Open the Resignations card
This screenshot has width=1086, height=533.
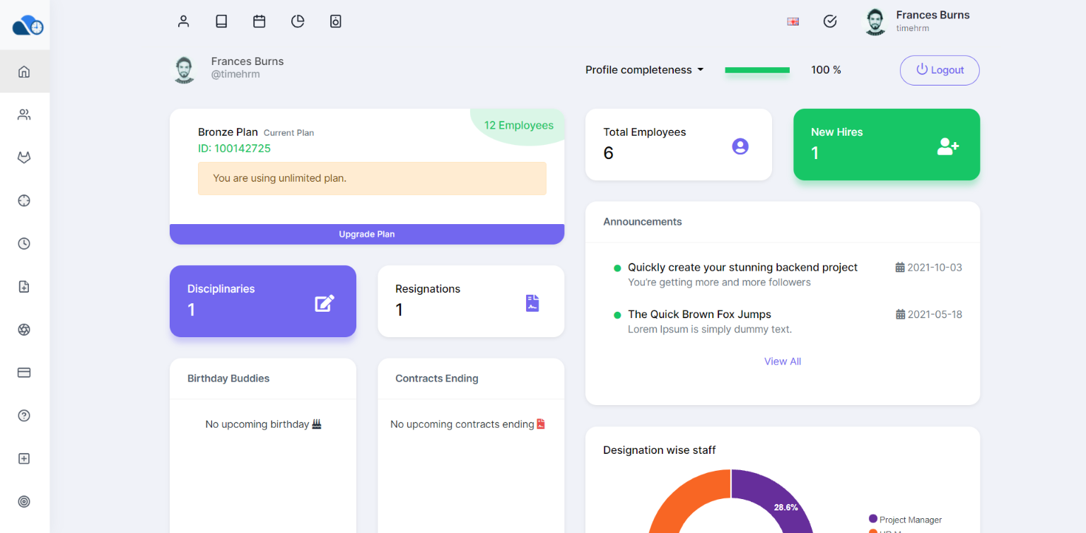tap(471, 300)
